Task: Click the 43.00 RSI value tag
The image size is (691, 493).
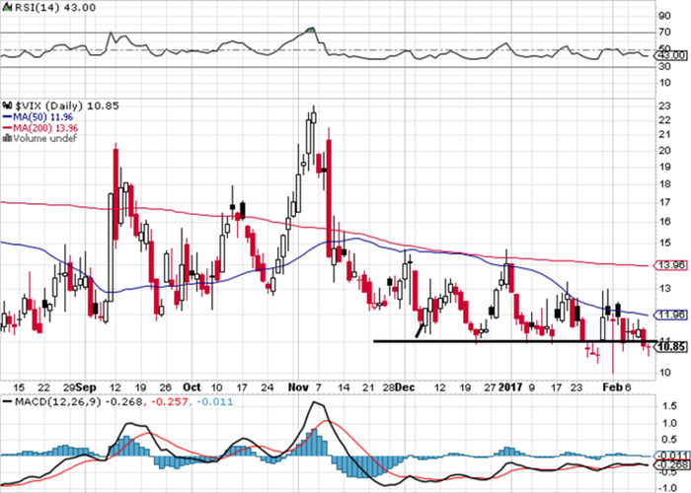Action: [x=671, y=55]
